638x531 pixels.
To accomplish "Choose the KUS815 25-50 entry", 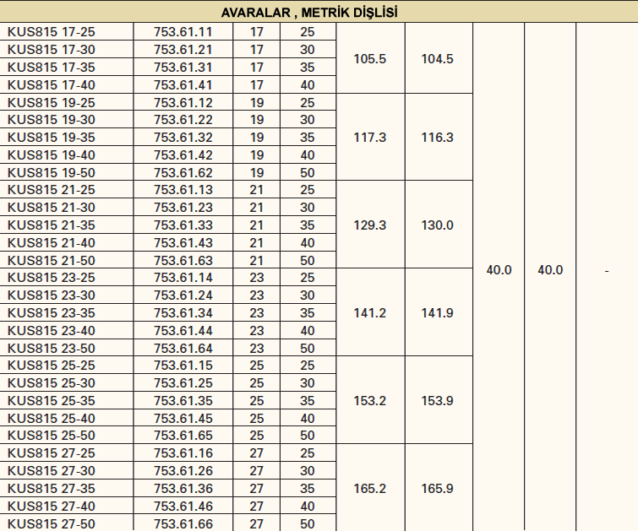I will [x=52, y=436].
